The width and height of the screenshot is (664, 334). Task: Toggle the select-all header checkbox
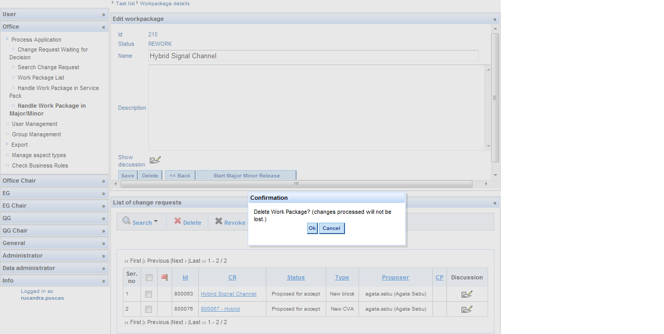tap(149, 278)
